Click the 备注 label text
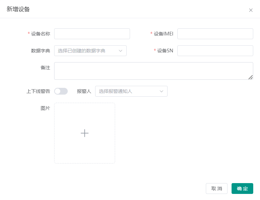260x200 pixels. (45, 68)
